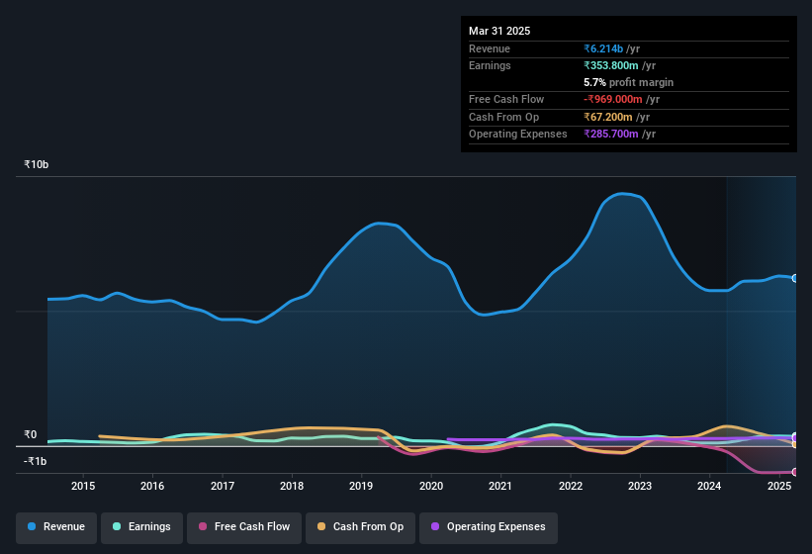The height and width of the screenshot is (554, 812).
Task: Click the Cash From Op label in tooltip
Action: (503, 117)
